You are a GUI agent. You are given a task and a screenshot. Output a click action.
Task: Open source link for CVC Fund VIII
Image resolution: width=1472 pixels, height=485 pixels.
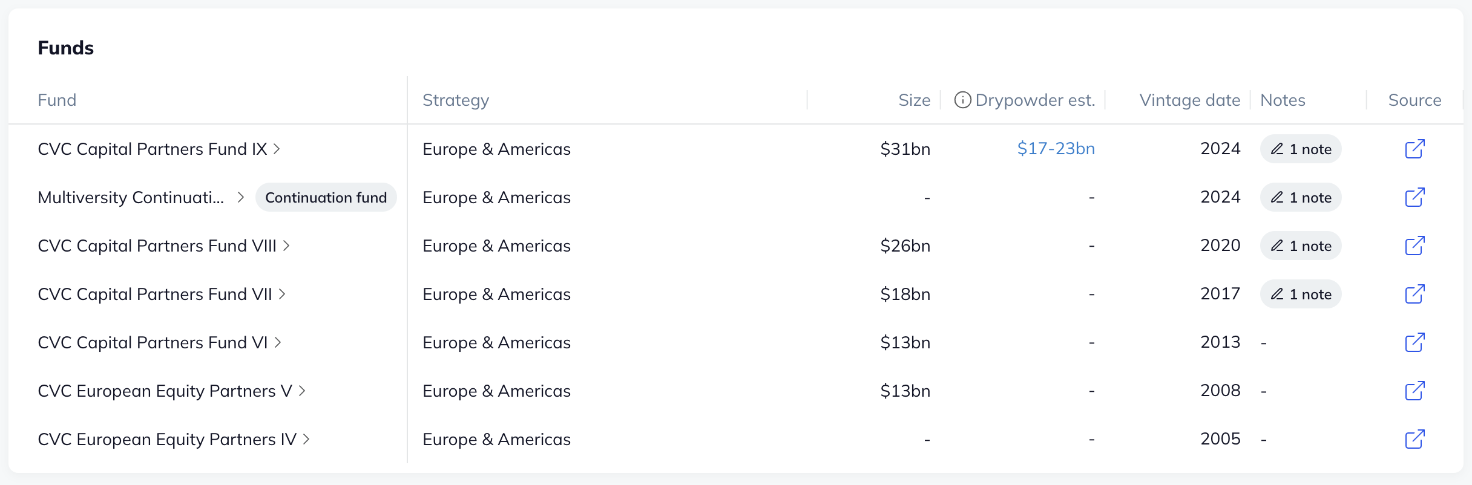pos(1414,246)
